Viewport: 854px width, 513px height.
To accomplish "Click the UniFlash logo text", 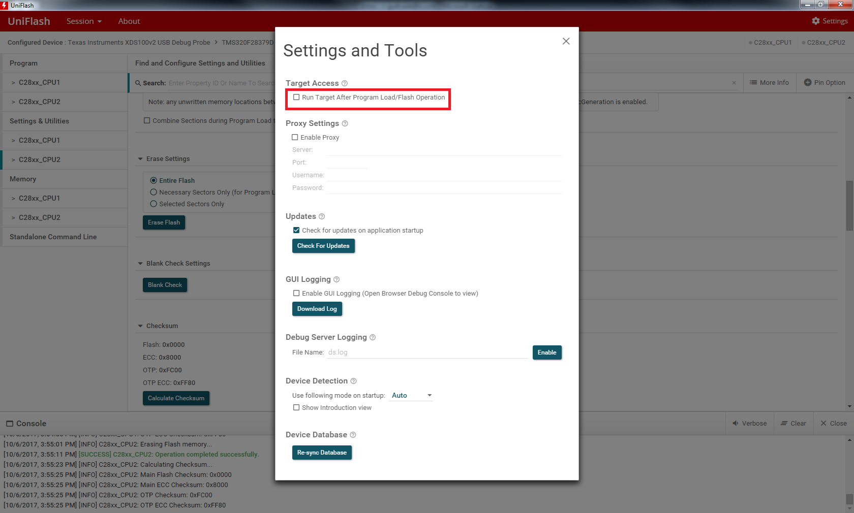I will [29, 21].
